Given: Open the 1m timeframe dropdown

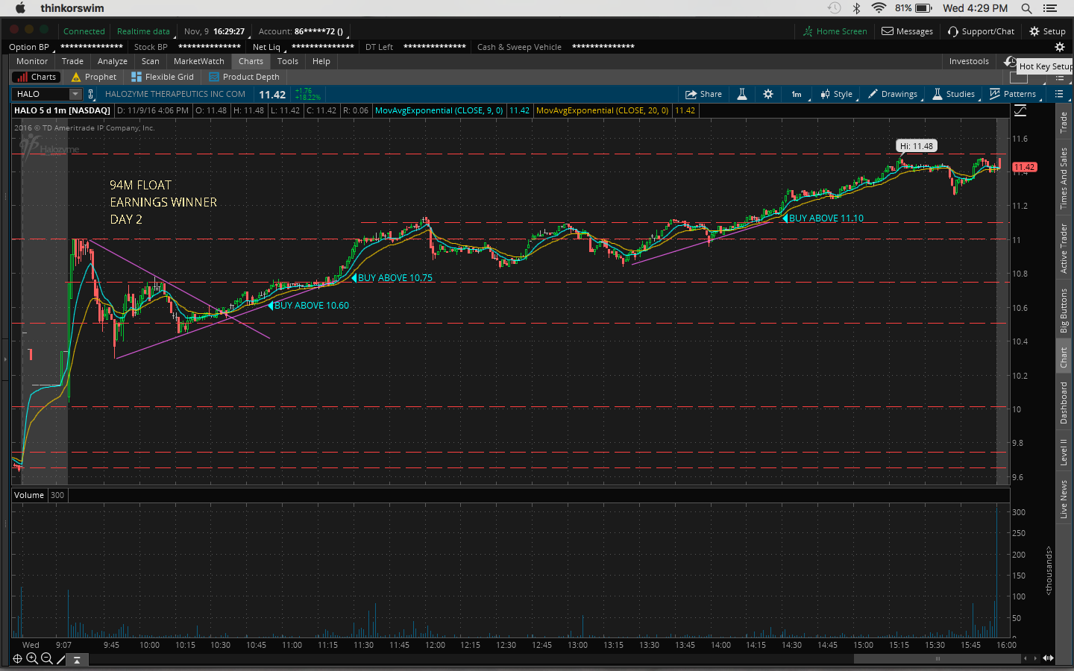Looking at the screenshot, I should 797,94.
